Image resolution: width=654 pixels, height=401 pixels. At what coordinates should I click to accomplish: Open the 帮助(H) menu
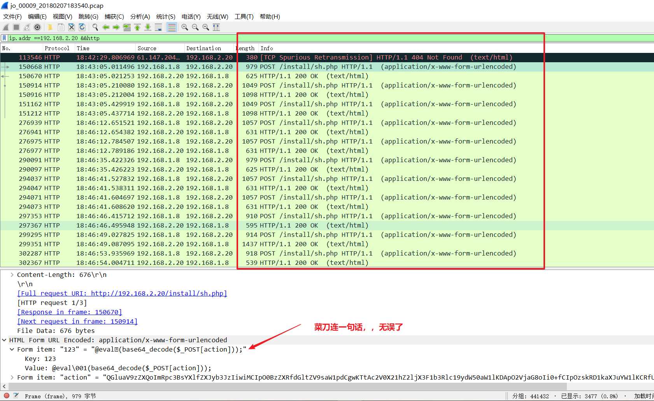click(270, 16)
